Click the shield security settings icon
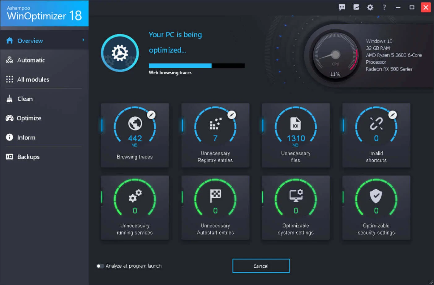The height and width of the screenshot is (285, 434). coord(376,196)
